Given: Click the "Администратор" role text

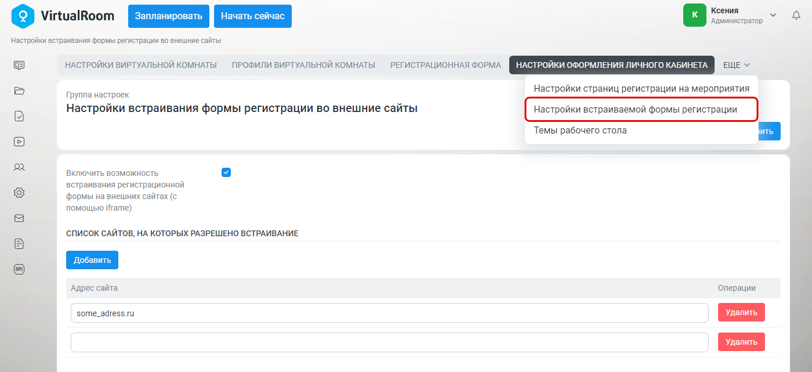Looking at the screenshot, I should pos(737,21).
